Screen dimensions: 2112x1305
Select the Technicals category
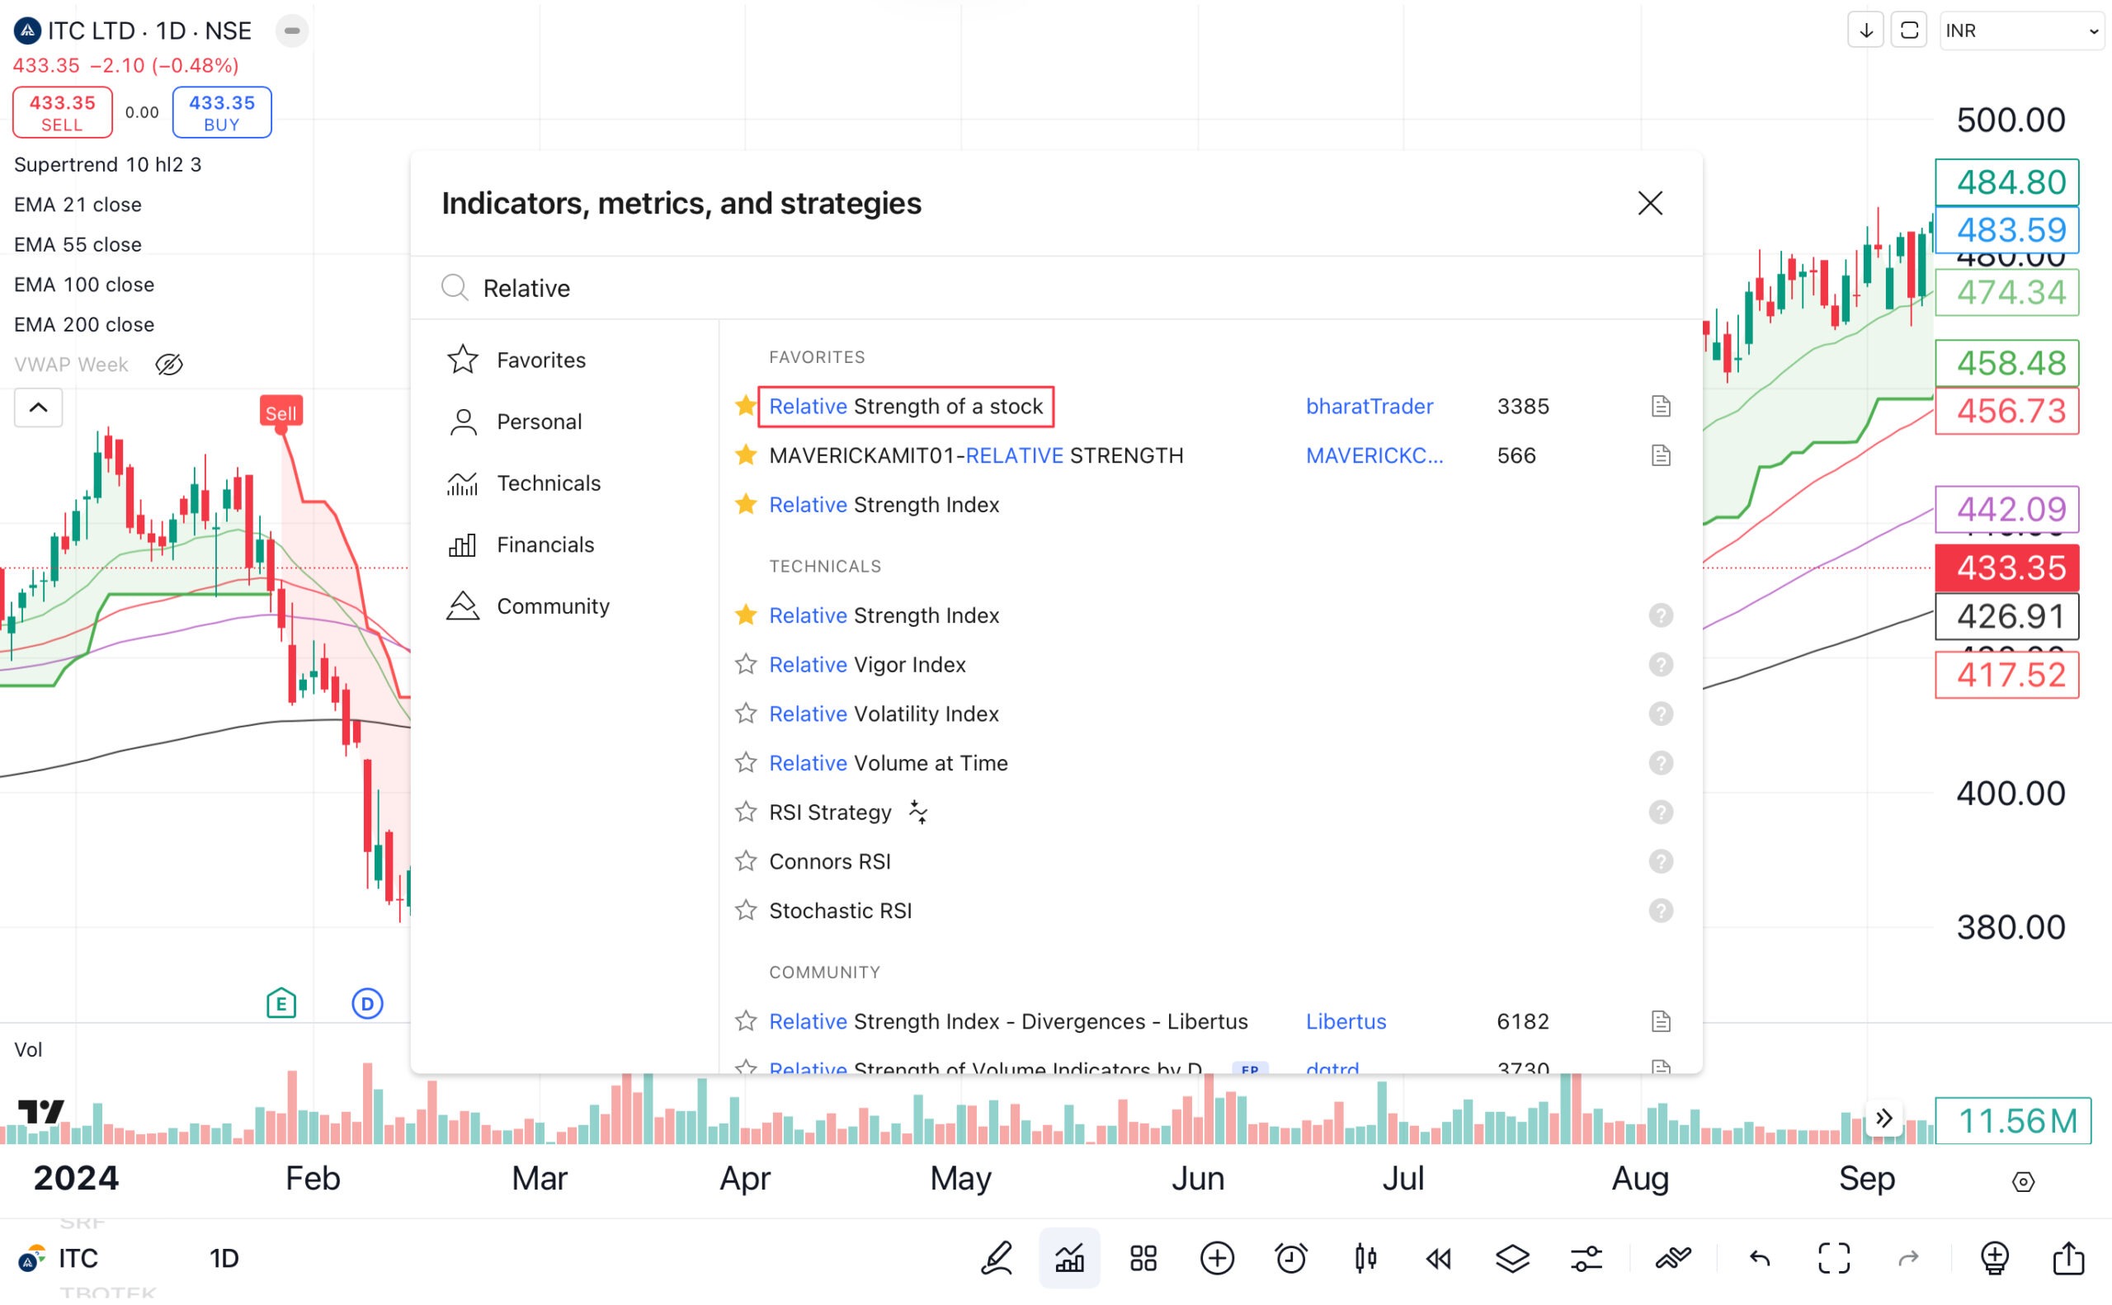[547, 483]
